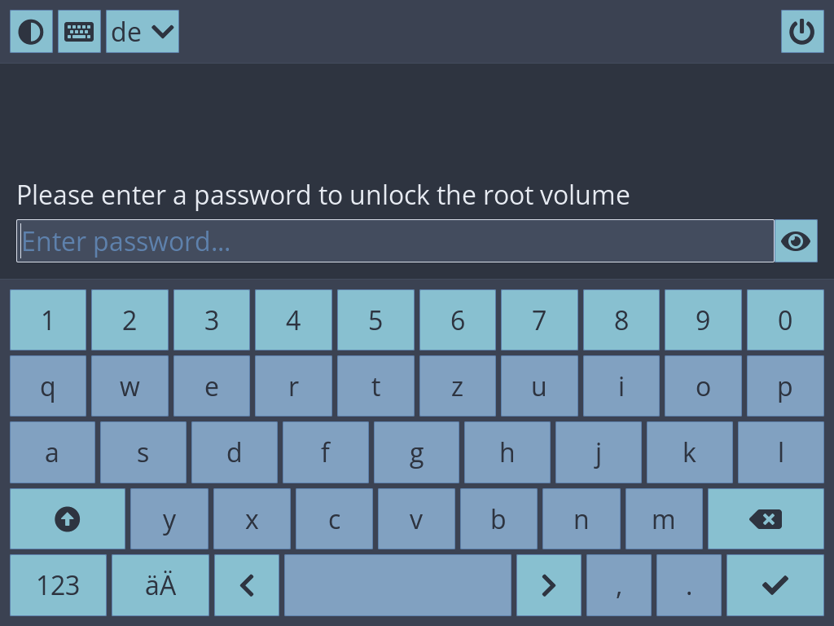Tap the letter 'q' key
This screenshot has height=626, width=834.
pos(48,386)
